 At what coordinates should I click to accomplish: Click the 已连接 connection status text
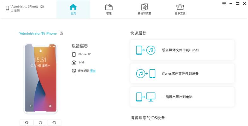(15, 10)
